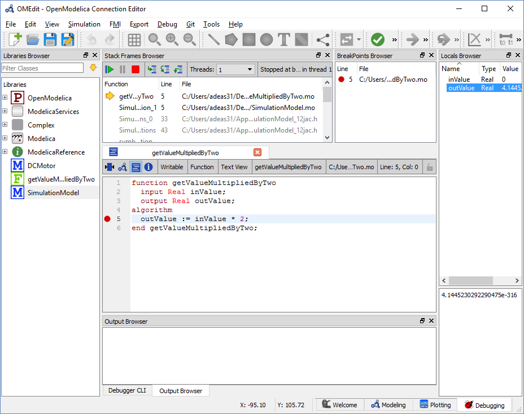The height and width of the screenshot is (414, 524).
Task: Expand the OpenModelica node in Libraries Browser
Action: pyautogui.click(x=5, y=98)
